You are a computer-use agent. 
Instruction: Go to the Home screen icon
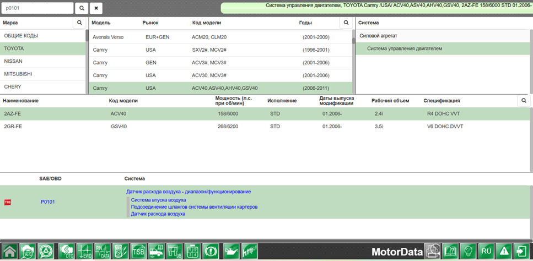pos(9,252)
